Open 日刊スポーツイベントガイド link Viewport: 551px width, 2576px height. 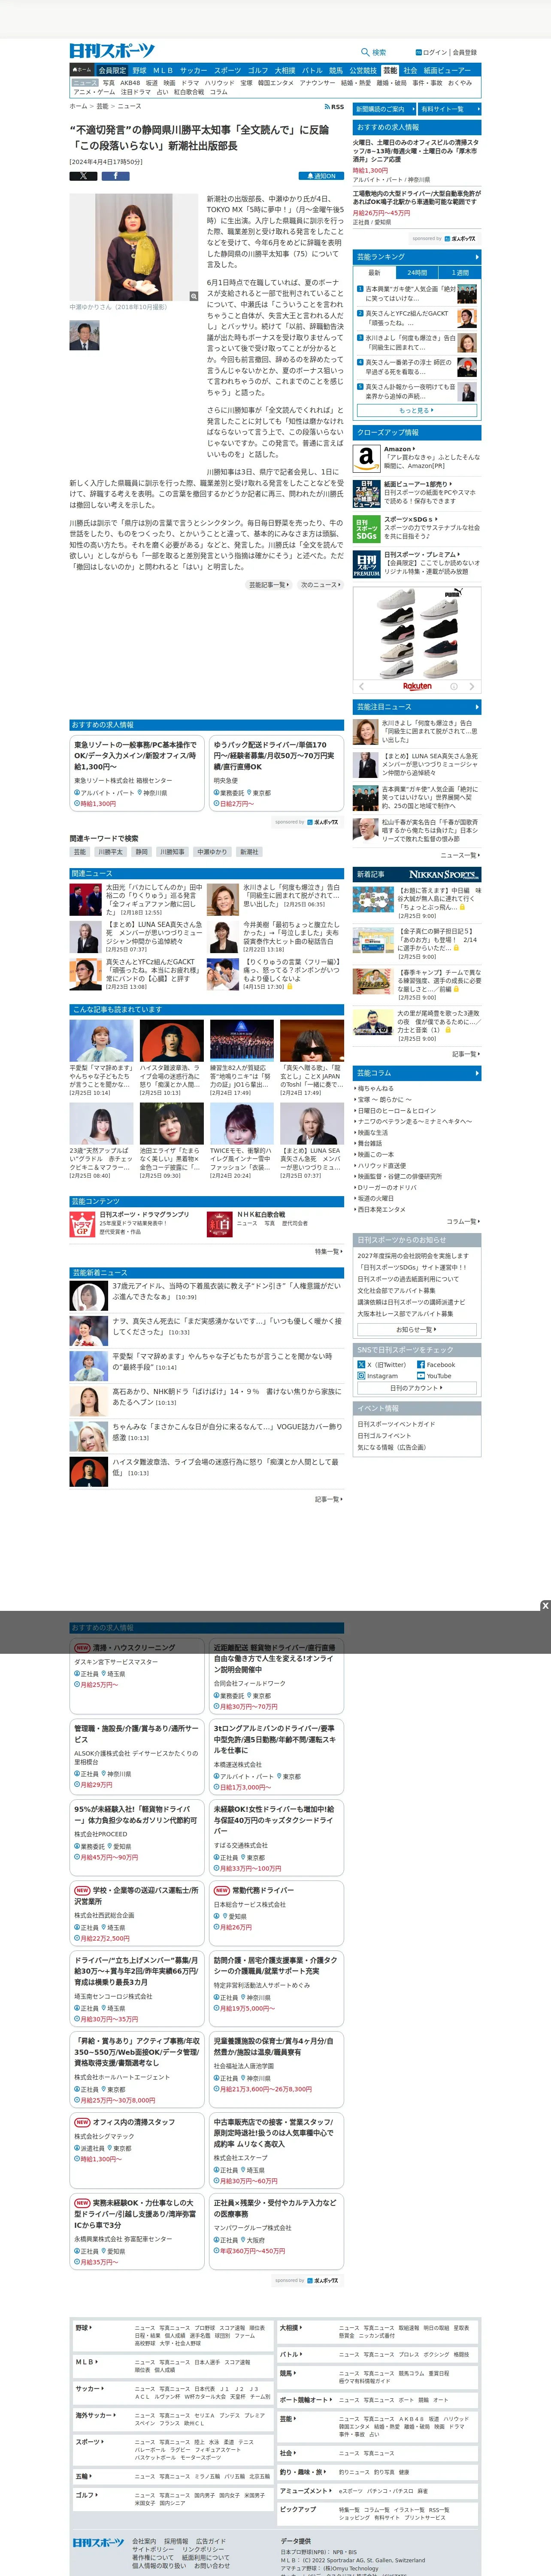(396, 1424)
